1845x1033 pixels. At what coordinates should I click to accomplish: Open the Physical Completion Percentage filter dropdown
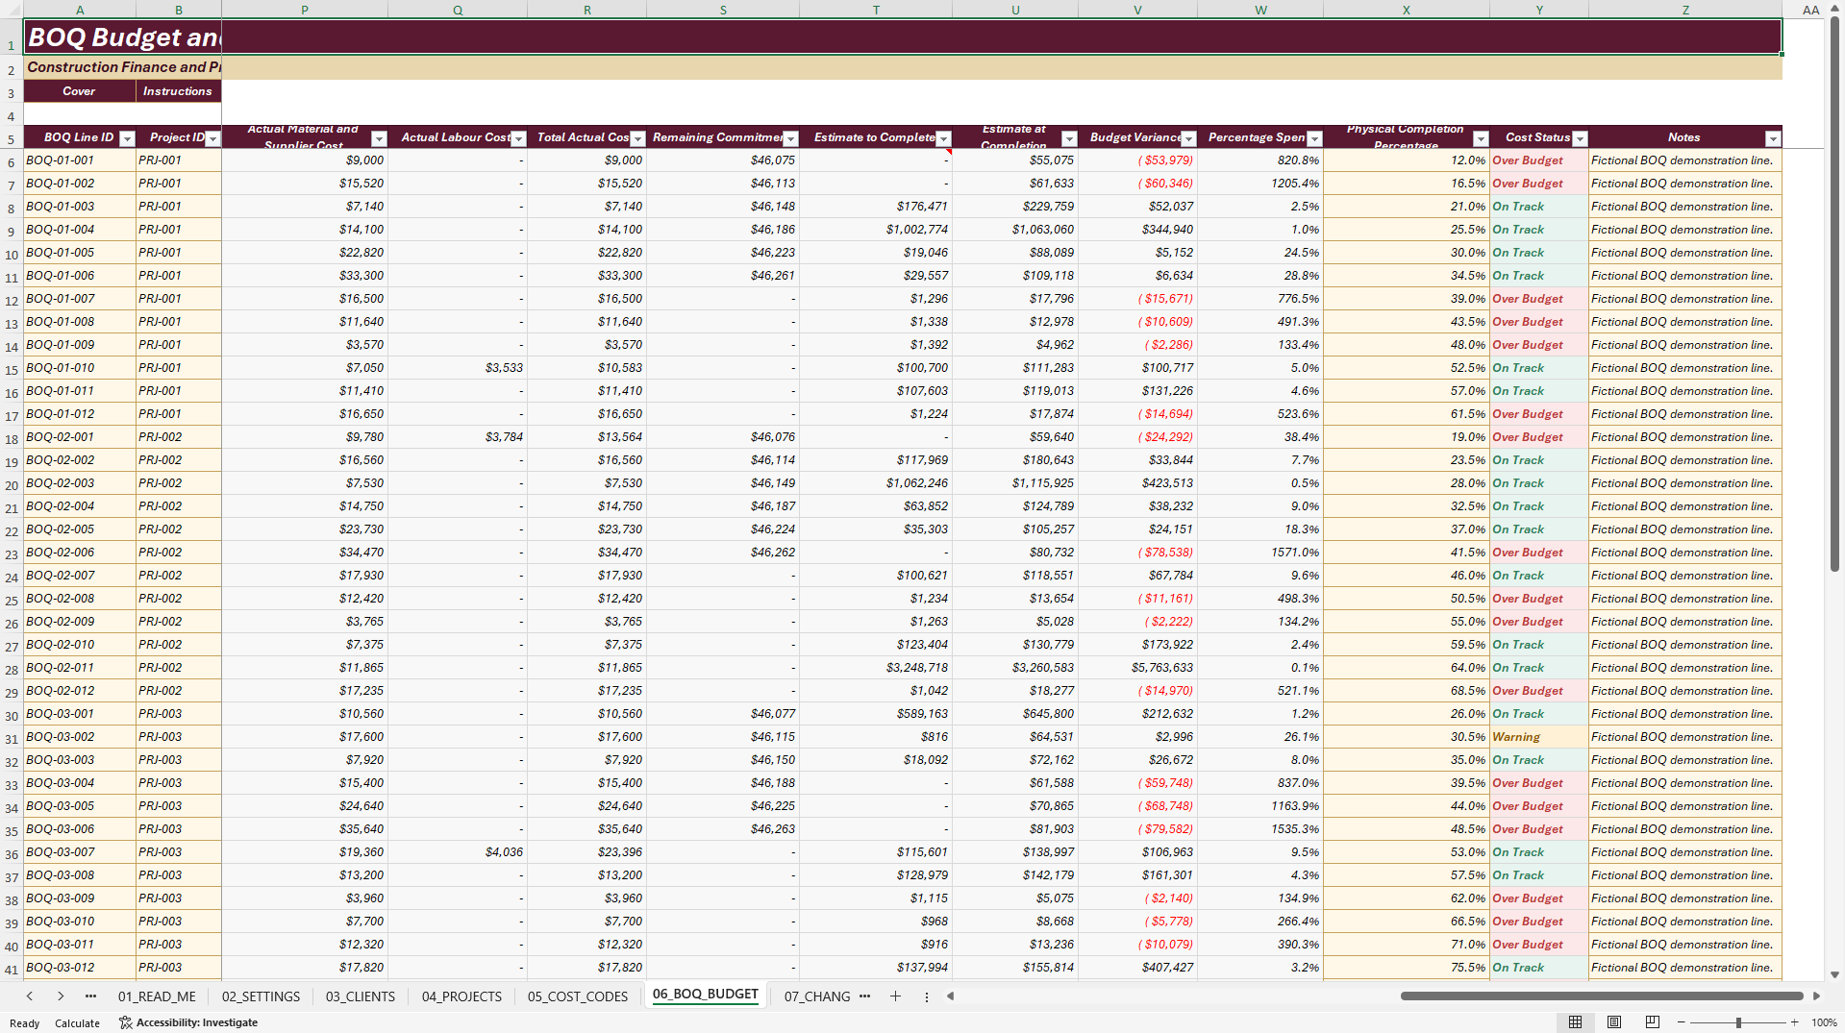[1481, 138]
